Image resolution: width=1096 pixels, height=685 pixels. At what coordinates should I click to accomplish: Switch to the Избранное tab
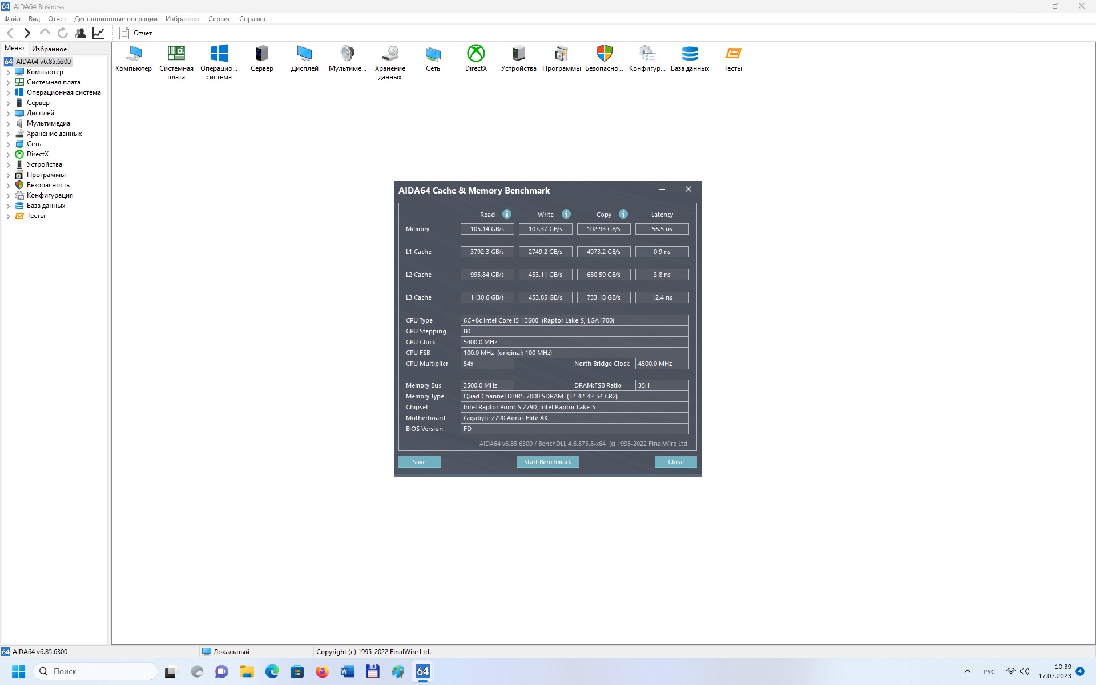point(49,49)
